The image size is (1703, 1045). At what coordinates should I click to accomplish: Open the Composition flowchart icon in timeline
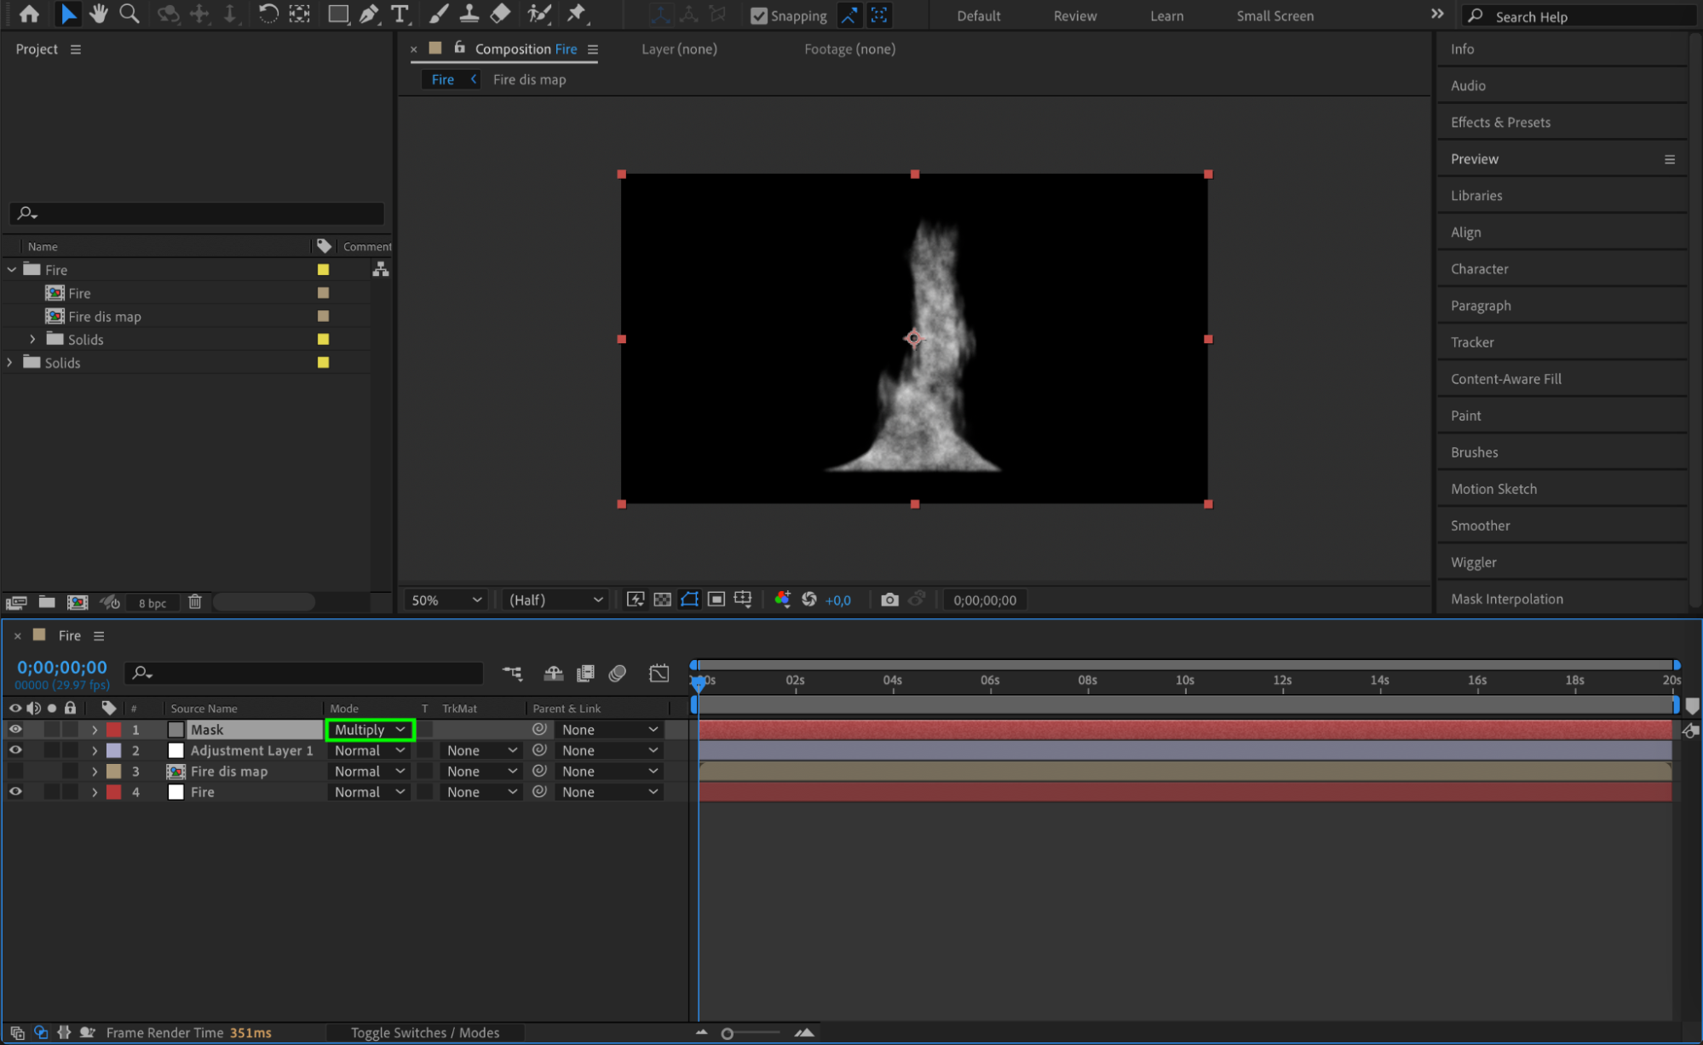[x=512, y=673]
